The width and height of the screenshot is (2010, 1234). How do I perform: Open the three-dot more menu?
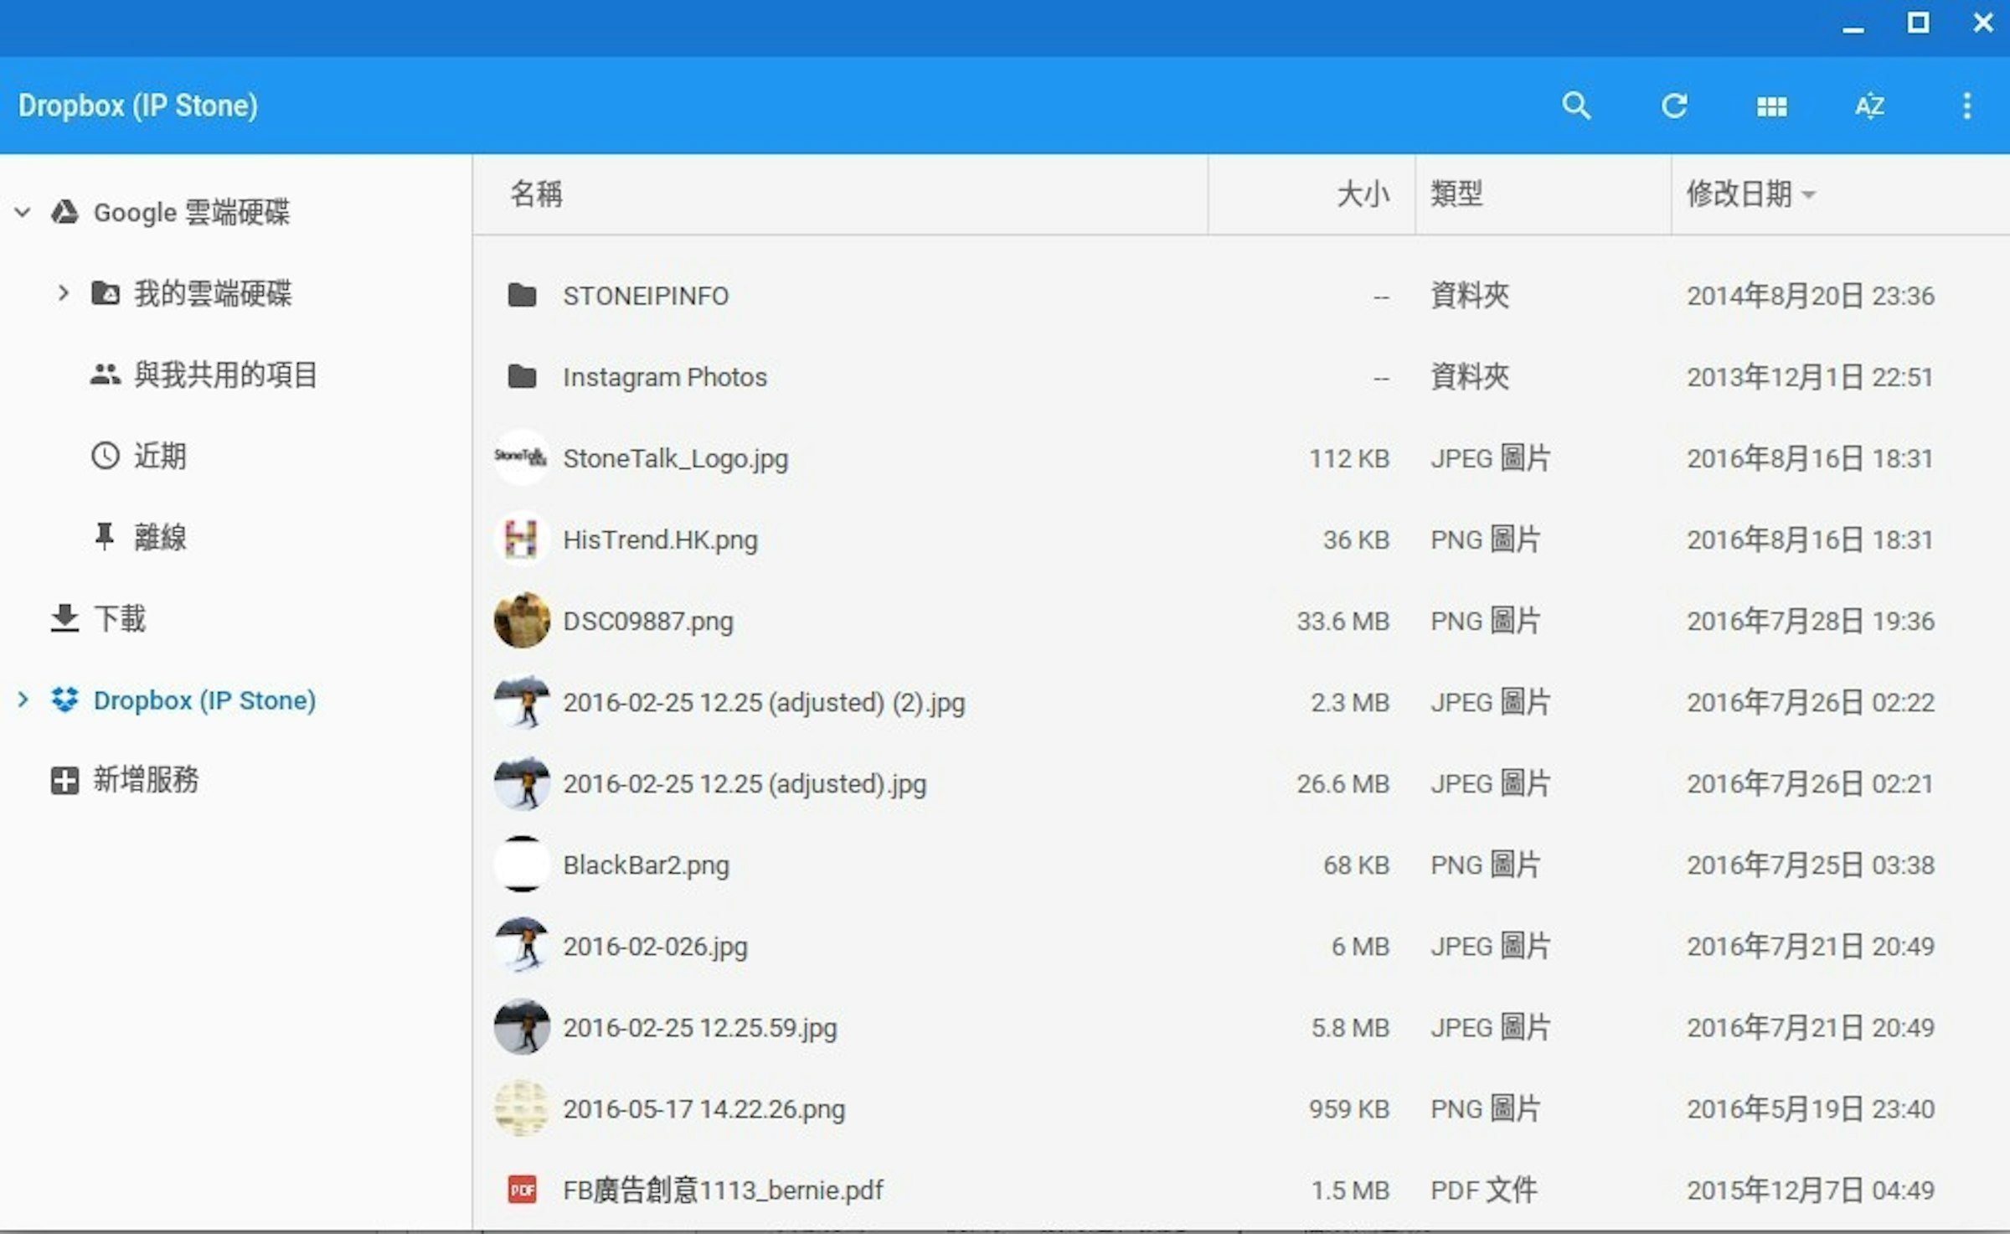1967,106
